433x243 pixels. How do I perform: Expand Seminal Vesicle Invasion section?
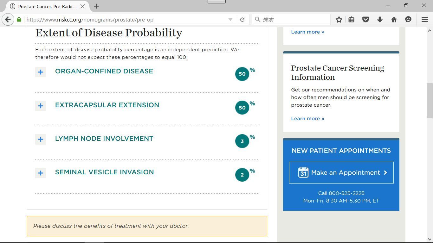click(x=41, y=173)
